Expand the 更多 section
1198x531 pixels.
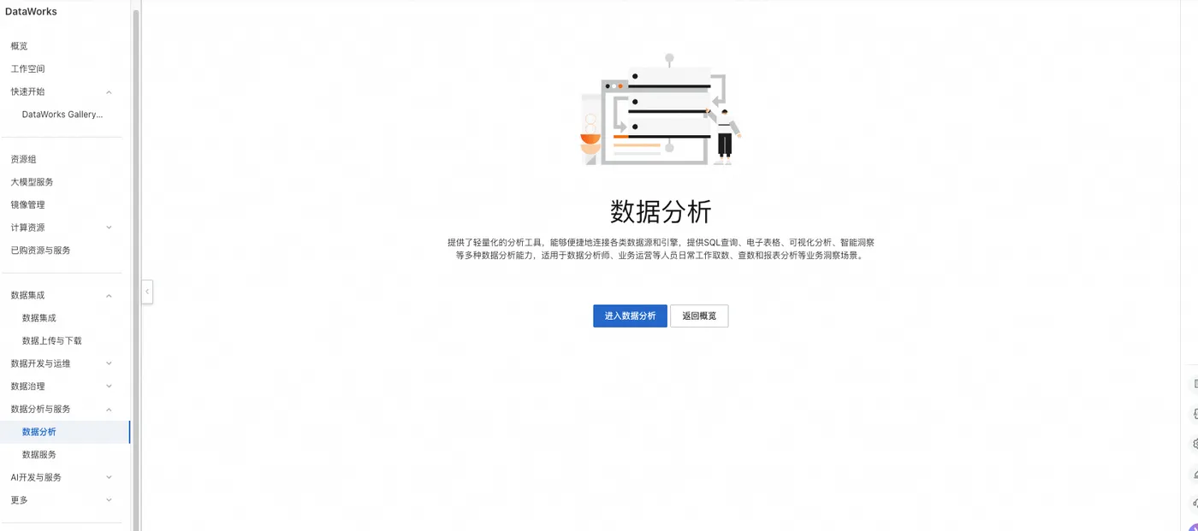[x=108, y=499]
